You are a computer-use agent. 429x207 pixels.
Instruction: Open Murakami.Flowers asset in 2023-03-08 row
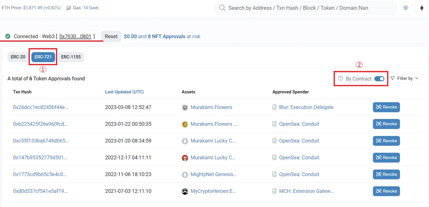point(211,107)
